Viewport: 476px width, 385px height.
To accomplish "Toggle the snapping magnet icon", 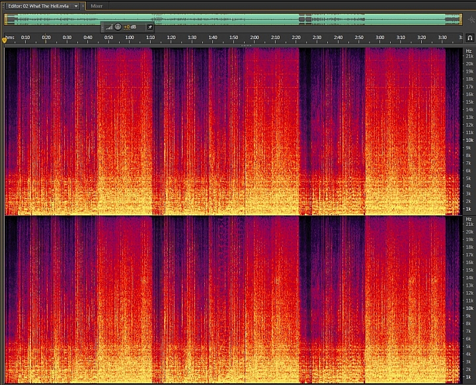I will point(469,38).
